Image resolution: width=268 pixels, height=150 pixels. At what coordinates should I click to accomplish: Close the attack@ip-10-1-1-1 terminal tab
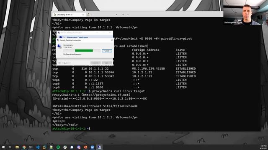(83, 15)
